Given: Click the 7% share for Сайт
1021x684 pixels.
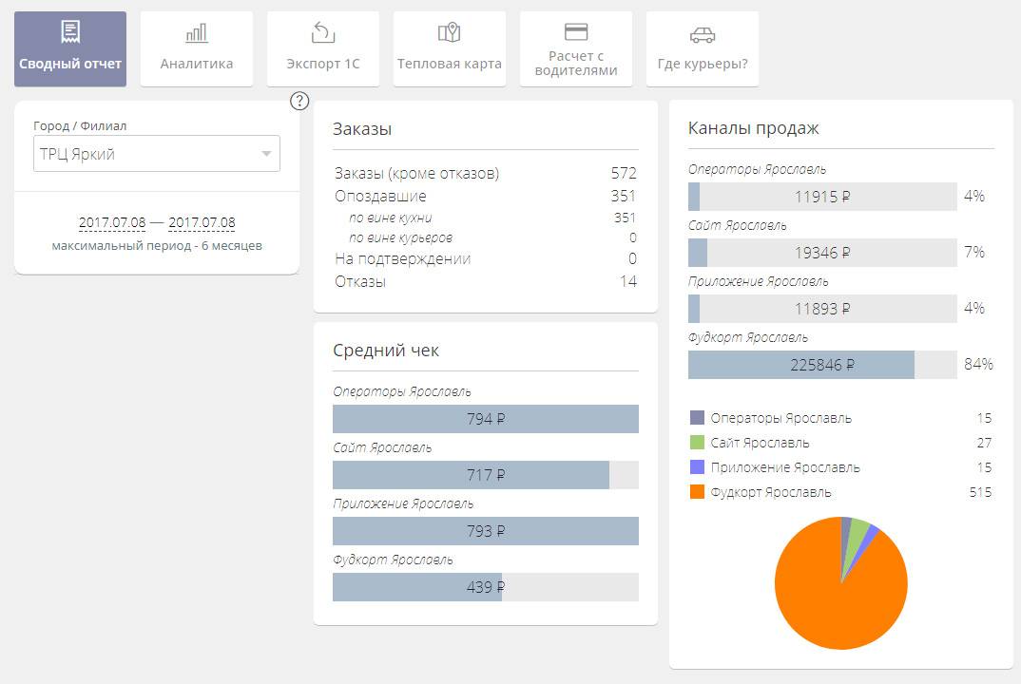Looking at the screenshot, I should coord(974,253).
